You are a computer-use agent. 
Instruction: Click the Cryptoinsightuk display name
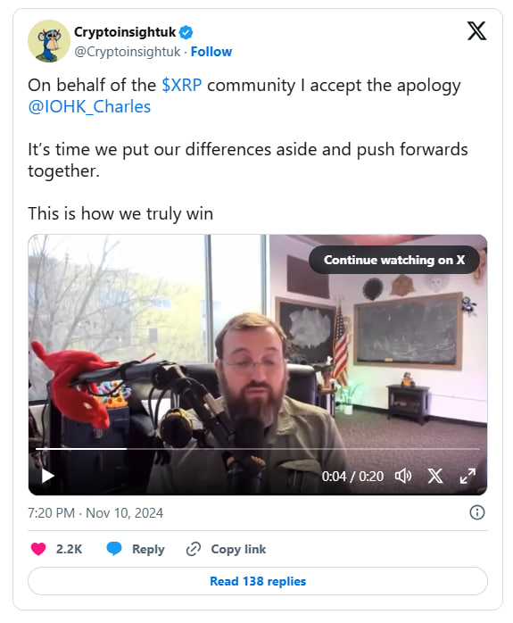pyautogui.click(x=125, y=32)
